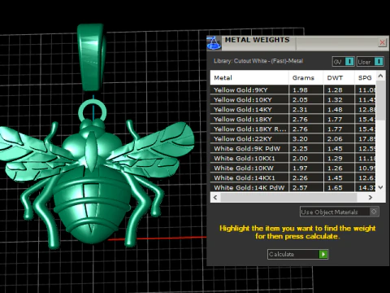Toggle the GV switch

click(x=343, y=62)
